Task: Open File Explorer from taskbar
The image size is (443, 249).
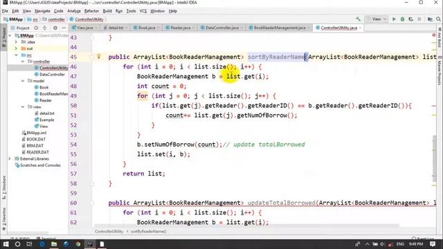Action: point(54,244)
